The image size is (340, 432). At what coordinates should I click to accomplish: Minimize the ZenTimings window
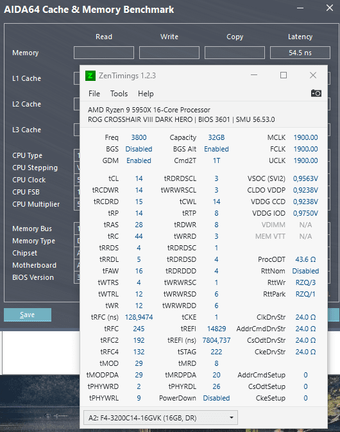[x=254, y=75]
